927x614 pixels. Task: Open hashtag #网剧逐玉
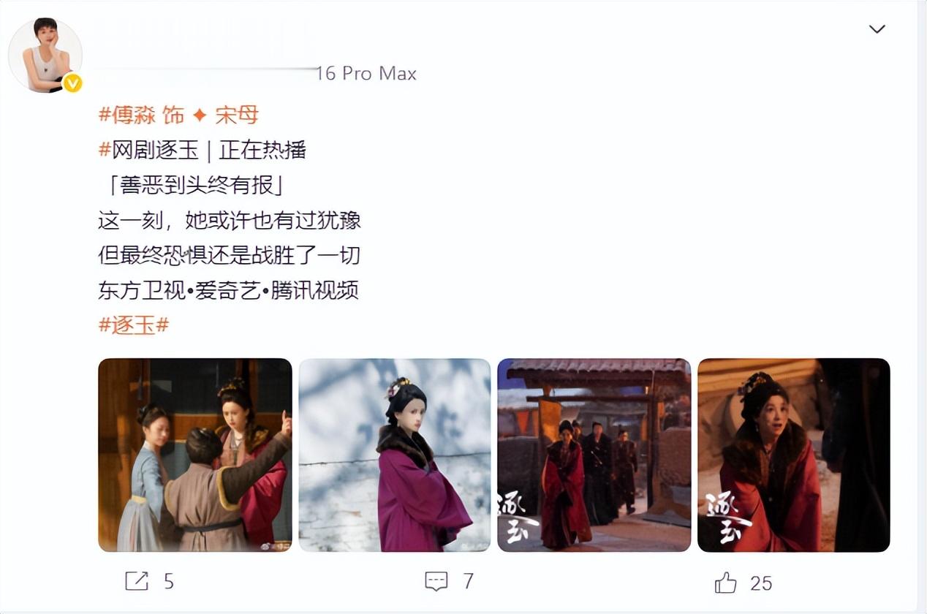click(x=148, y=151)
